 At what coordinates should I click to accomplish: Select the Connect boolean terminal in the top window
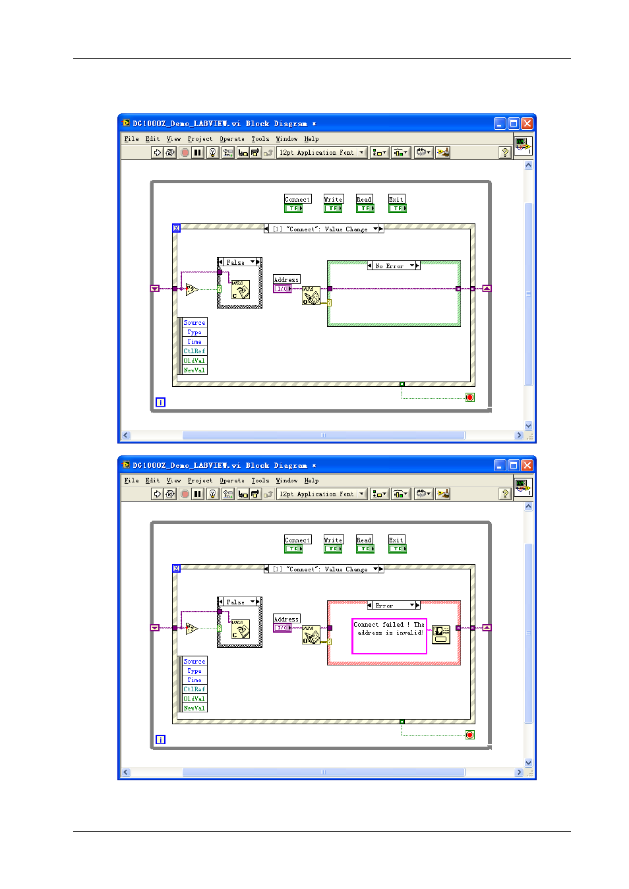[293, 208]
